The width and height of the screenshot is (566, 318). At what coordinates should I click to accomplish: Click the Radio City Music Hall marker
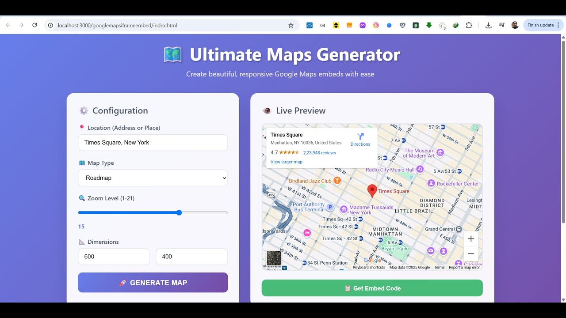coord(420,169)
